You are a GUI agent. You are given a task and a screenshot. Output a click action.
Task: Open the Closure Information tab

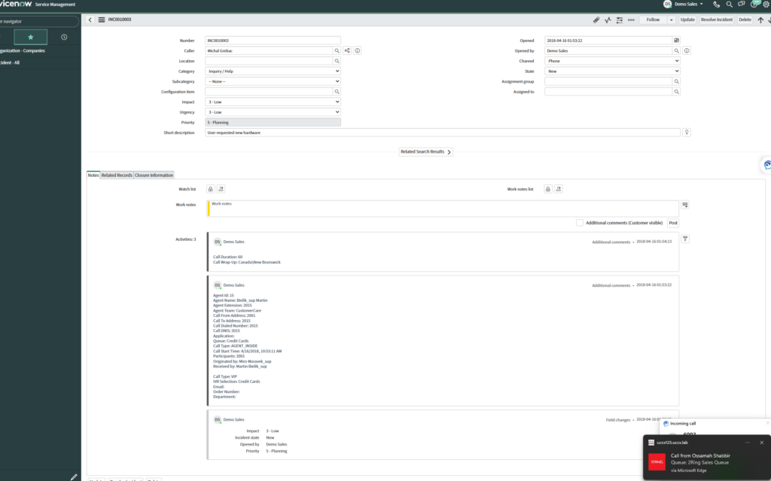(156, 175)
